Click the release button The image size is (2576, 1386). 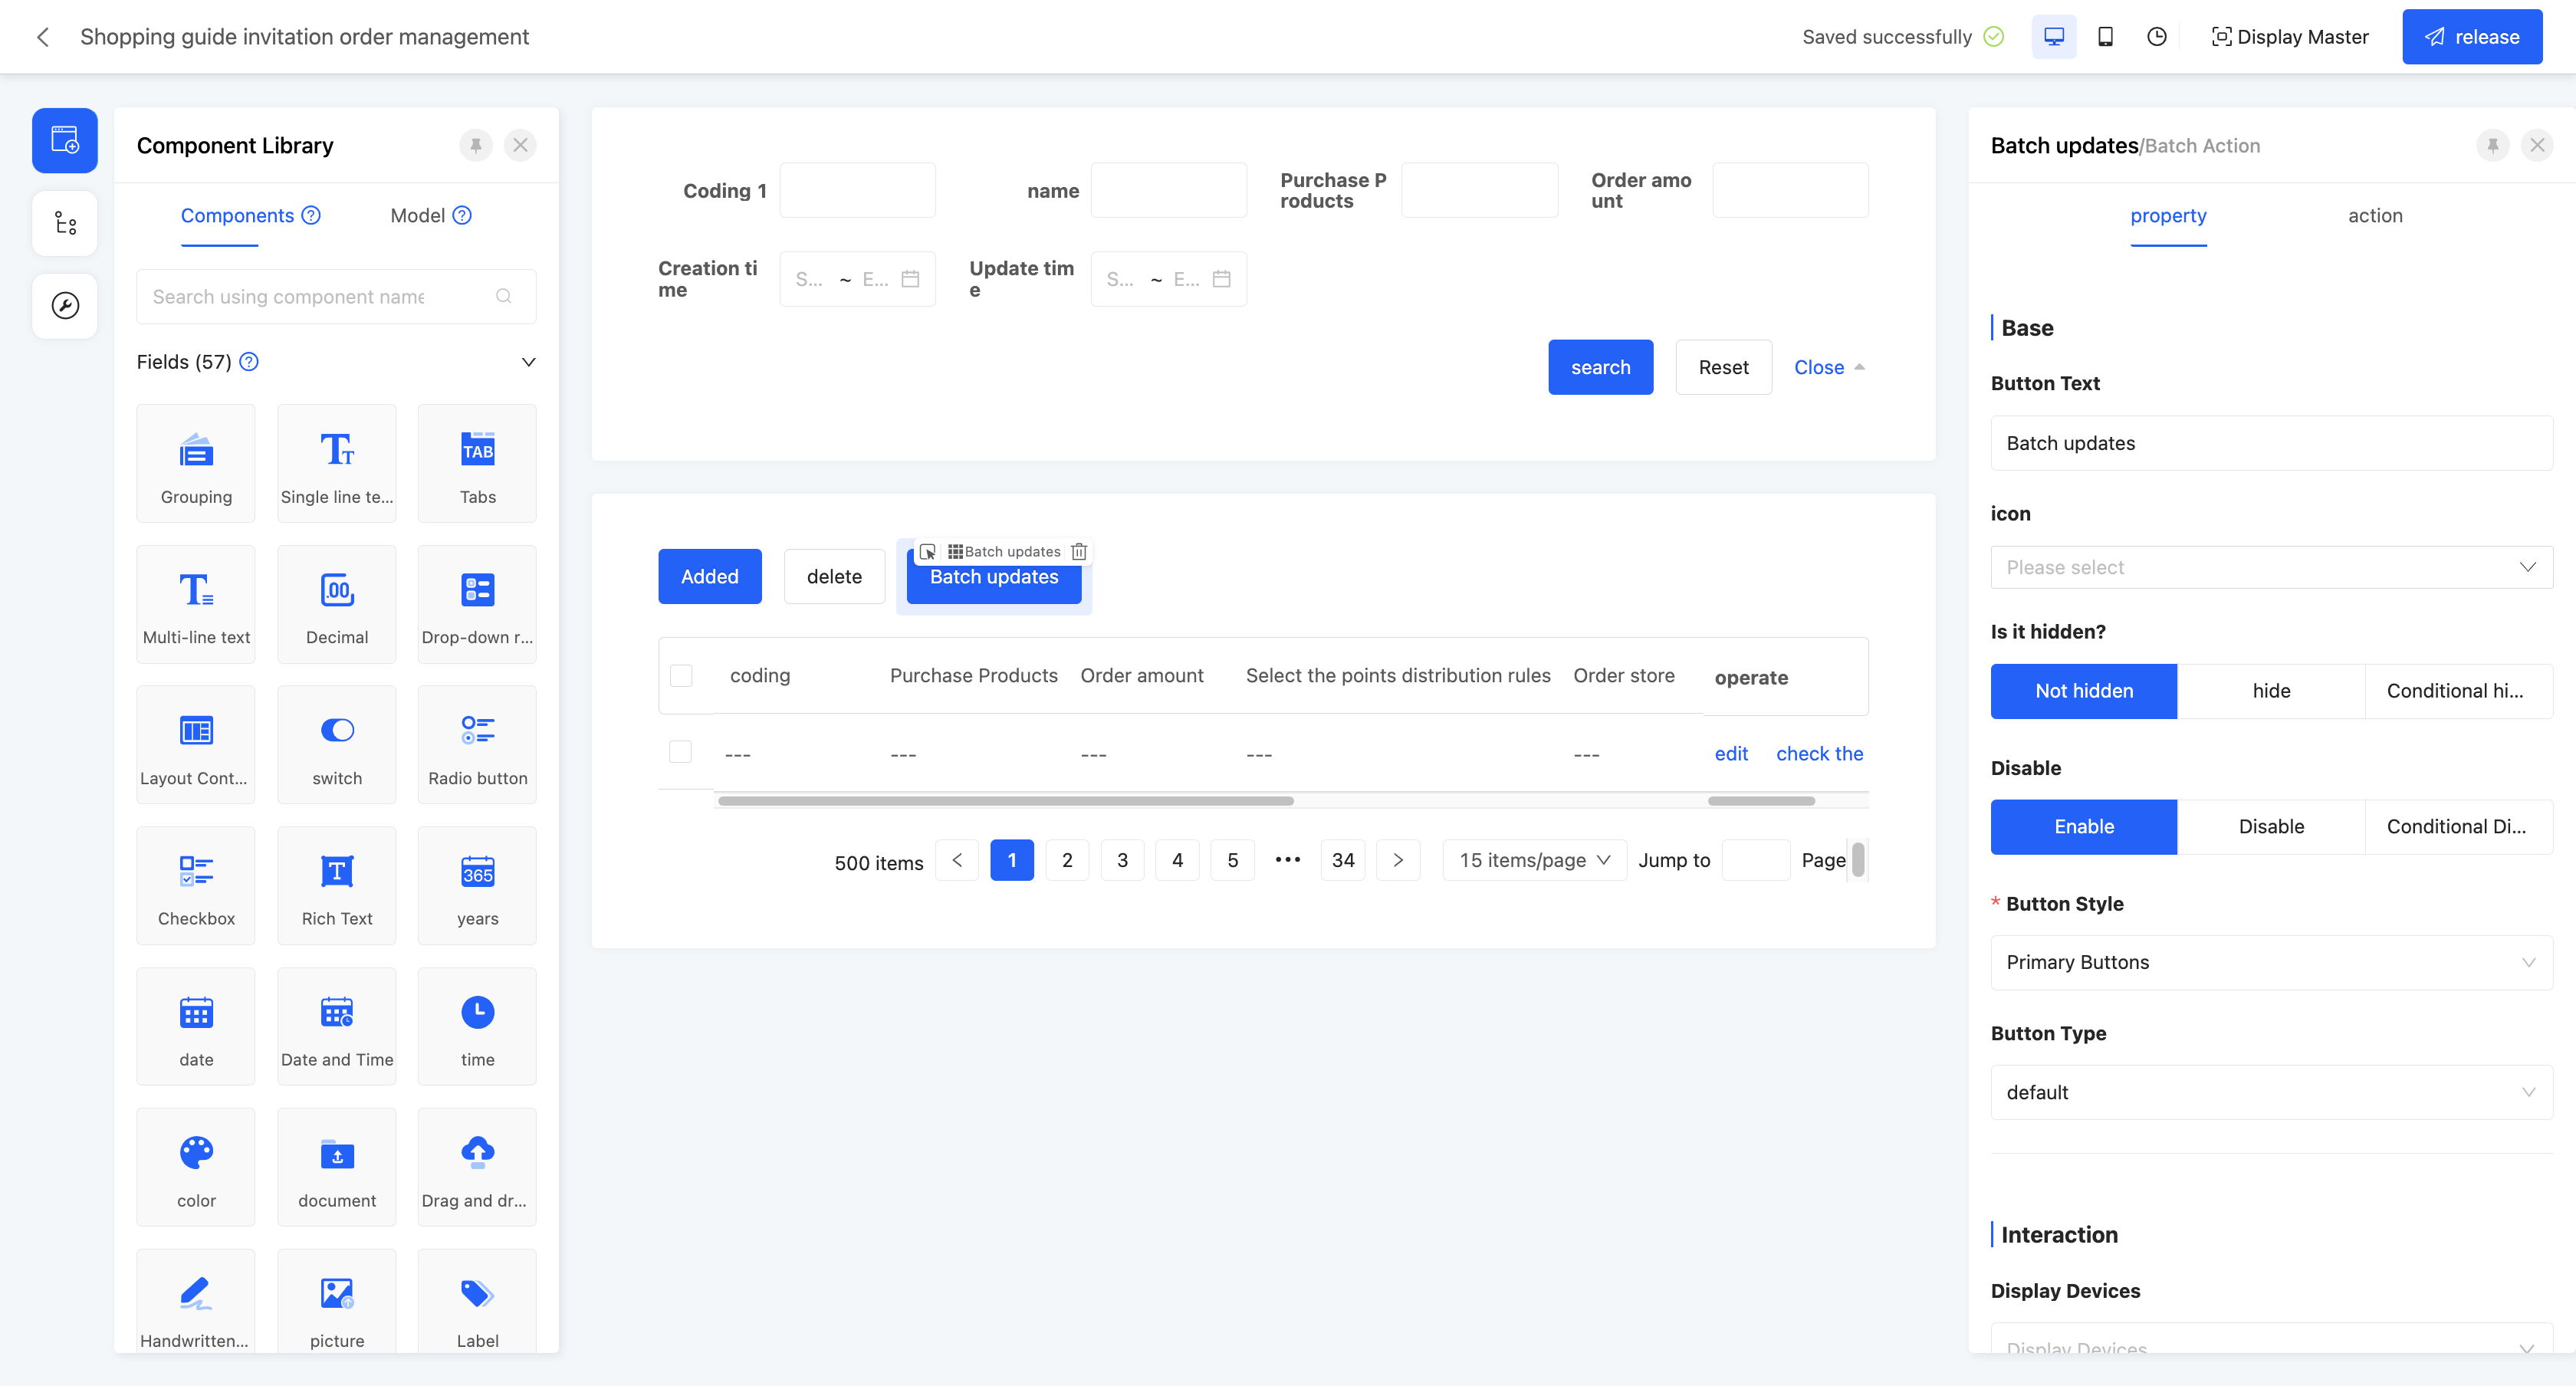[2471, 37]
